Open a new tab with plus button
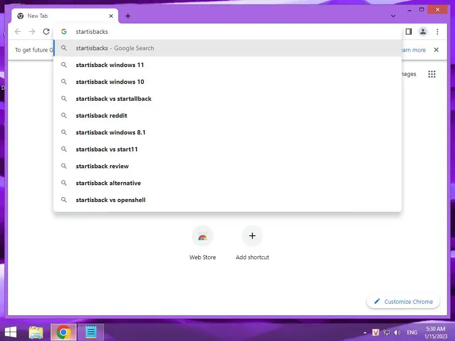Image resolution: width=455 pixels, height=341 pixels. point(128,16)
